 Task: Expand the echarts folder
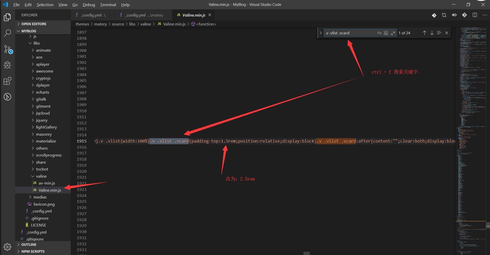coord(43,92)
